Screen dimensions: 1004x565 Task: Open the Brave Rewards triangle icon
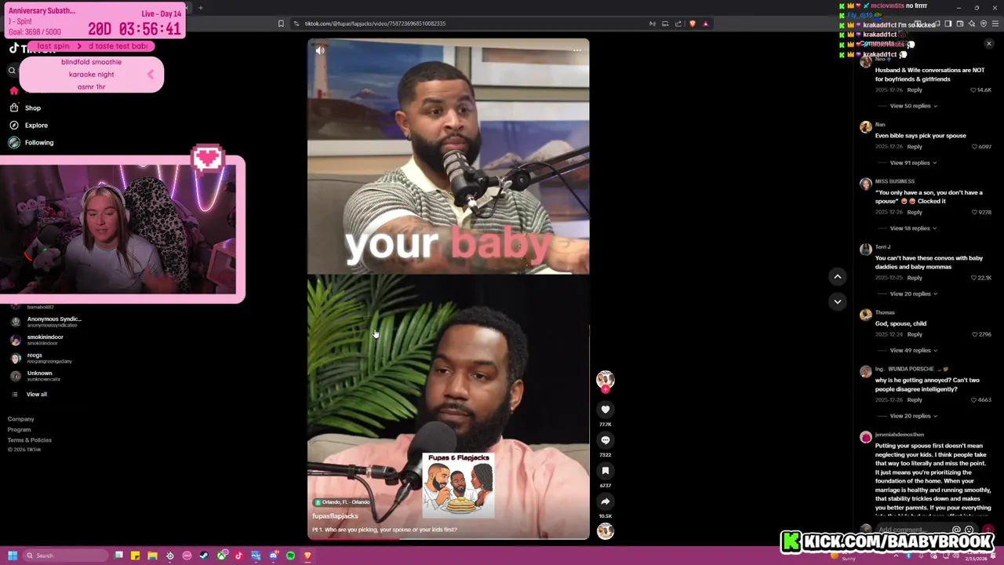(x=705, y=24)
